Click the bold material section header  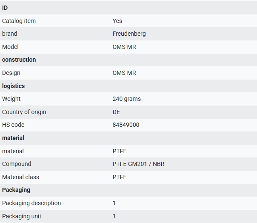13,138
